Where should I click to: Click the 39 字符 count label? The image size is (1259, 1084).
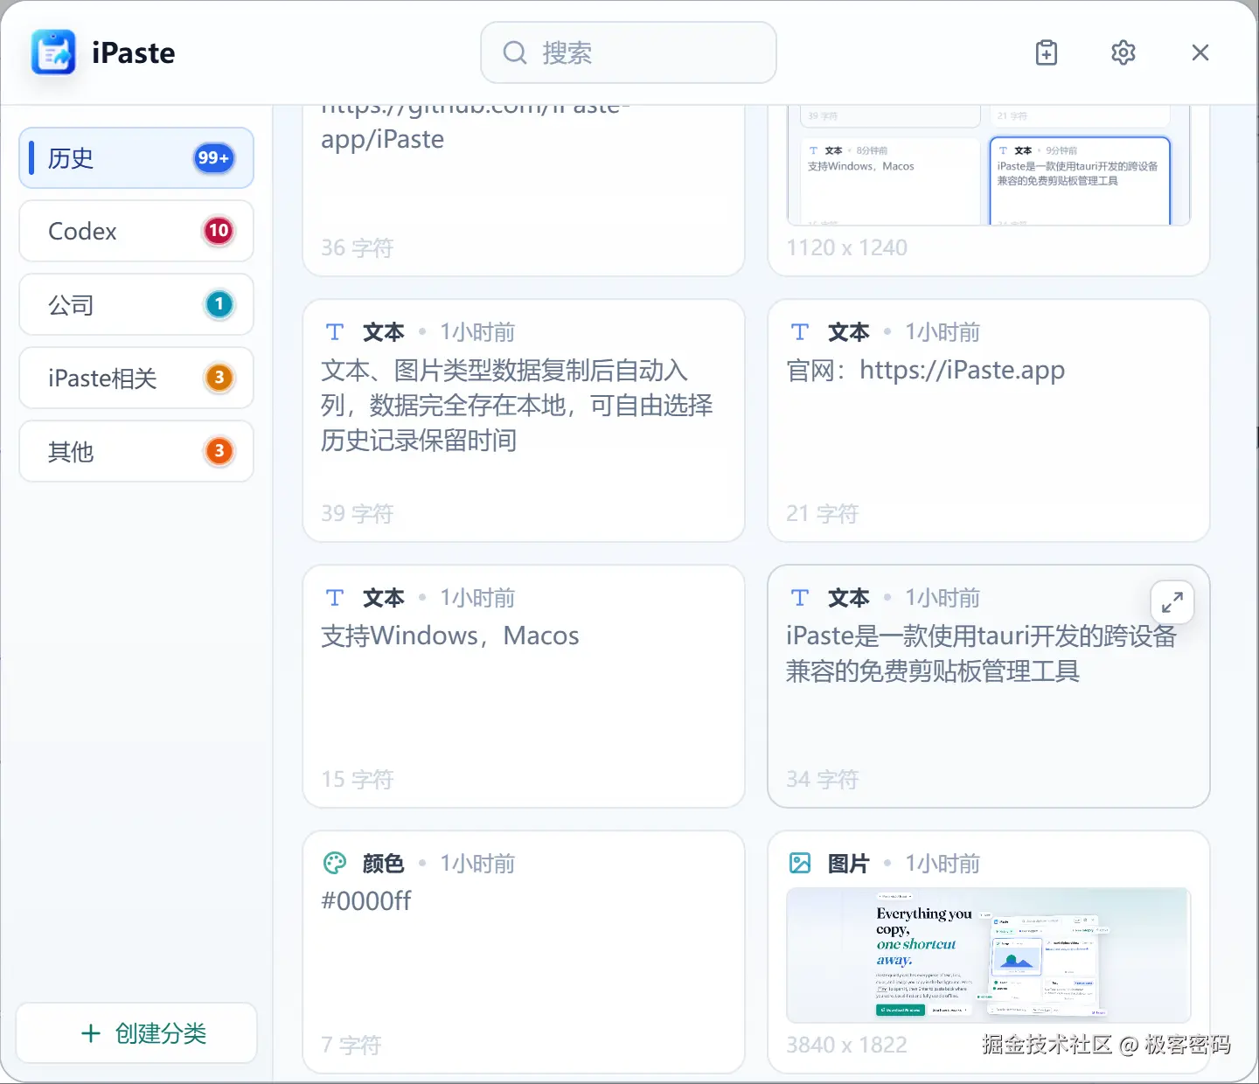(x=358, y=513)
